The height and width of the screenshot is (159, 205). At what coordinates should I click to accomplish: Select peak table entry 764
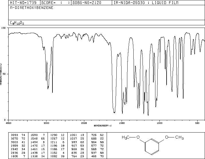pos(74,156)
